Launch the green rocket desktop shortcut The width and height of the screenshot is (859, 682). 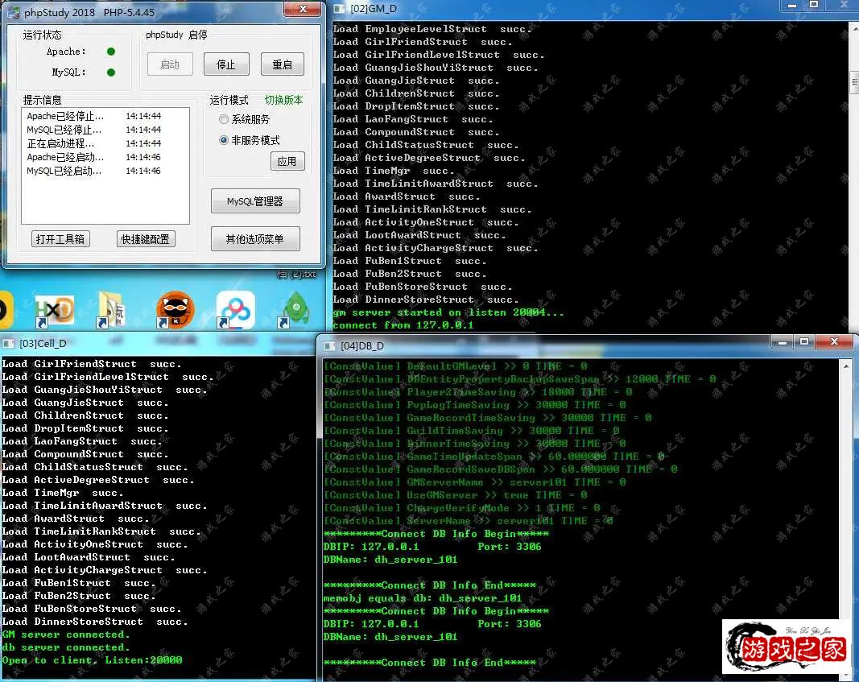pos(295,309)
